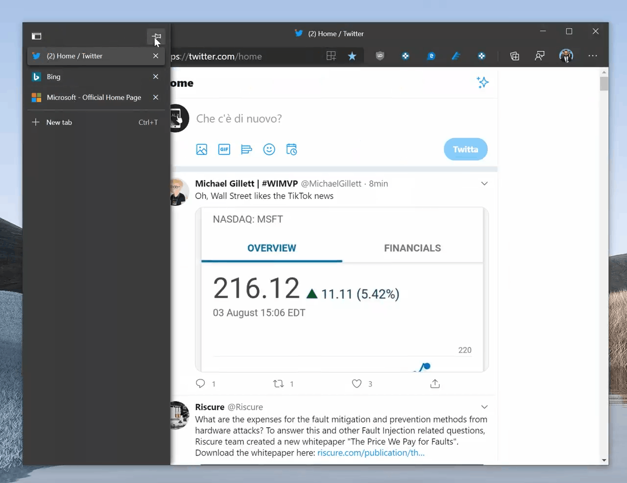Share Michael Gillett's tweet
The image size is (627, 483).
435,384
